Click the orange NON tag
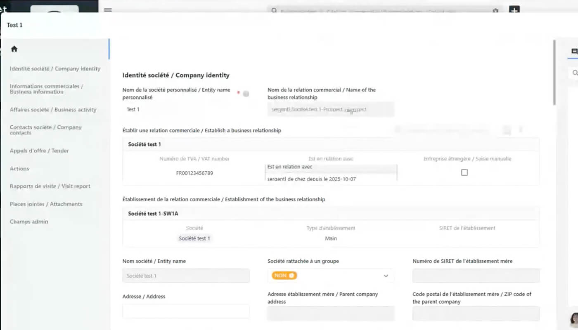This screenshot has width=578, height=330. (284, 276)
